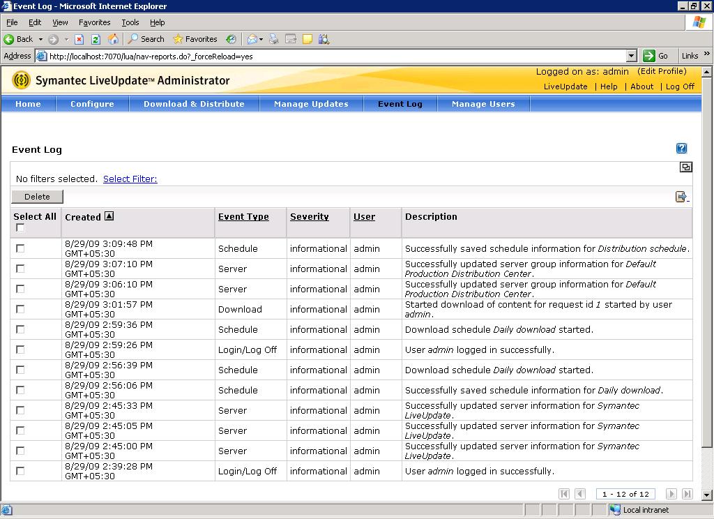
Task: Open the About link
Action: [641, 86]
